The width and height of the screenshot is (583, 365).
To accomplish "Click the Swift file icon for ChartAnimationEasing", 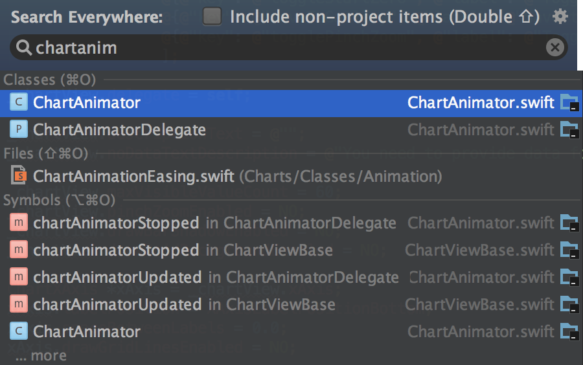I will 19,175.
